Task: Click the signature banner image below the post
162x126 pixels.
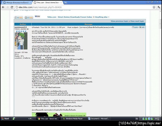Action: (59, 114)
